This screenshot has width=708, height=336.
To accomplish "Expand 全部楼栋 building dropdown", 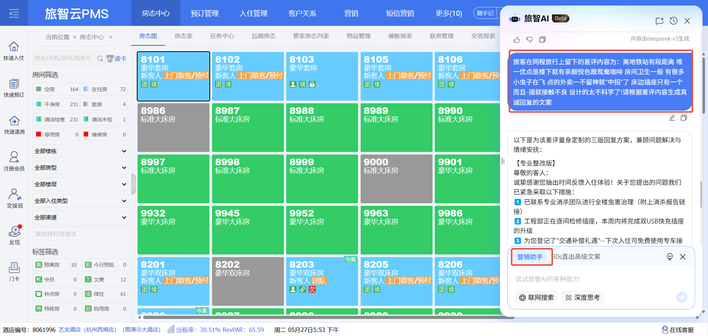I will tap(80, 151).
